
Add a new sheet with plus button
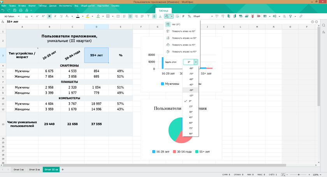[x=62, y=170]
